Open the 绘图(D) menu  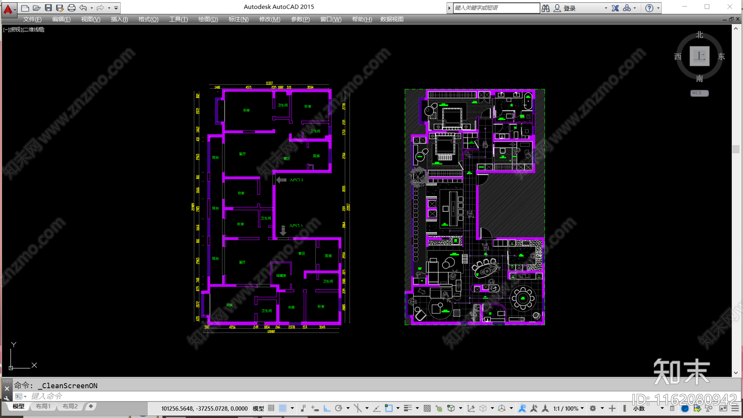(x=208, y=19)
